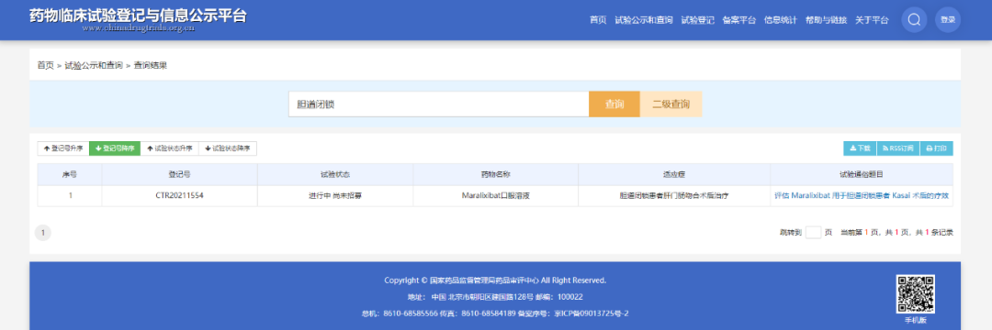
Task: Click the 下载 download button
Action: 860,148
